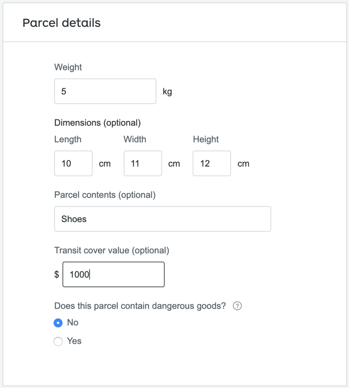Click the Parcel details heading

click(62, 23)
